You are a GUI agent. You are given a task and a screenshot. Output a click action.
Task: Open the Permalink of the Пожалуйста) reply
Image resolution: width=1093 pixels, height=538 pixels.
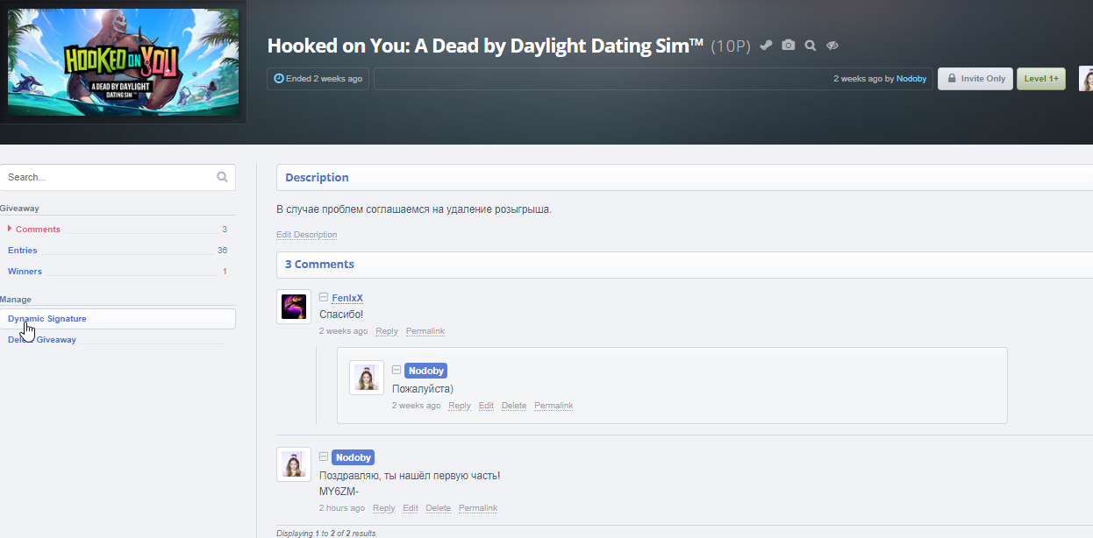coord(554,406)
